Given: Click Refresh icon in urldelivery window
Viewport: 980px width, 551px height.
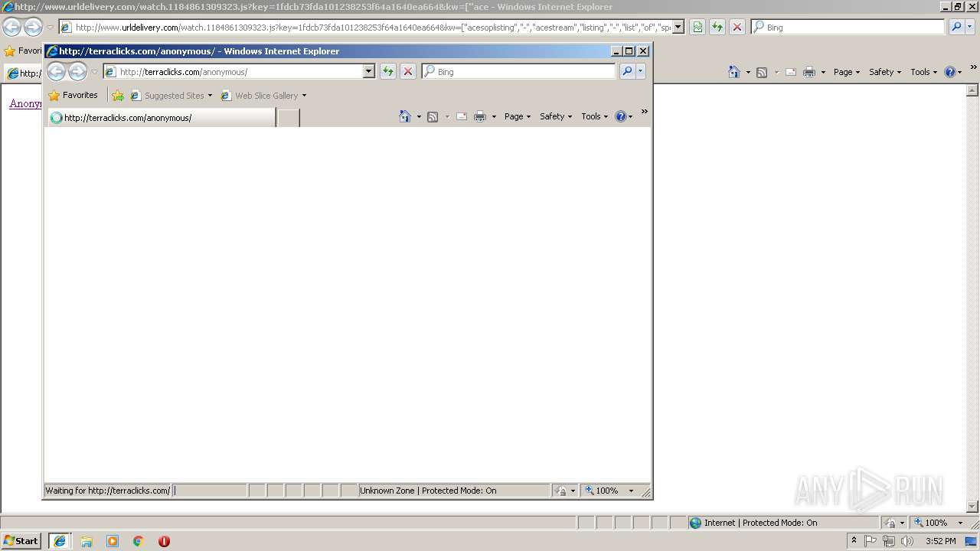Looking at the screenshot, I should 717,27.
